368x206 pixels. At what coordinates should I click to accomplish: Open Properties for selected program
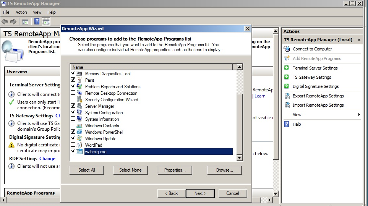pos(175,170)
